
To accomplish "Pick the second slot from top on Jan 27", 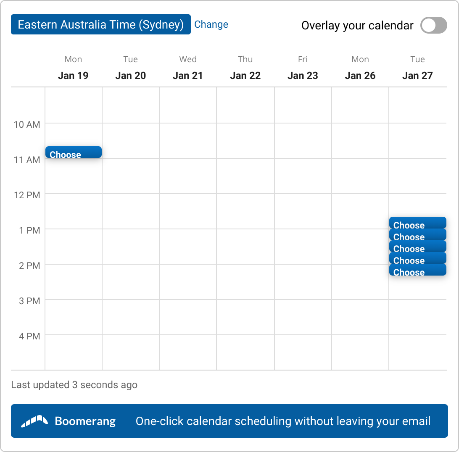I will 417,235.
